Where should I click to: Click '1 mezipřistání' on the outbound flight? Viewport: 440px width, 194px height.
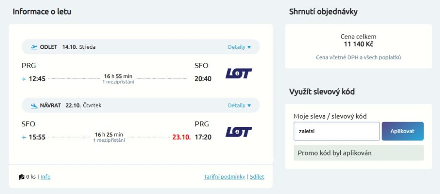[x=118, y=82]
